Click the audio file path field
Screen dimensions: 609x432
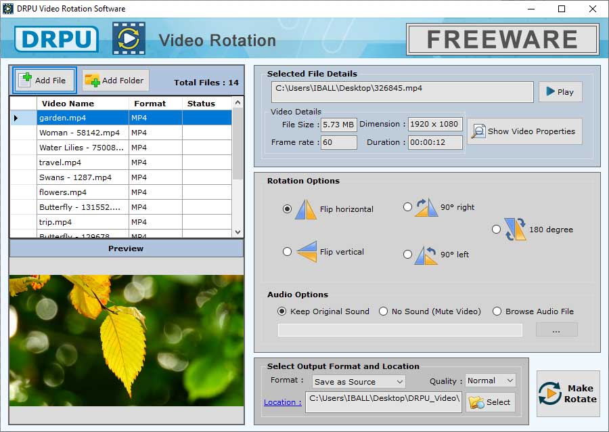[x=400, y=330]
